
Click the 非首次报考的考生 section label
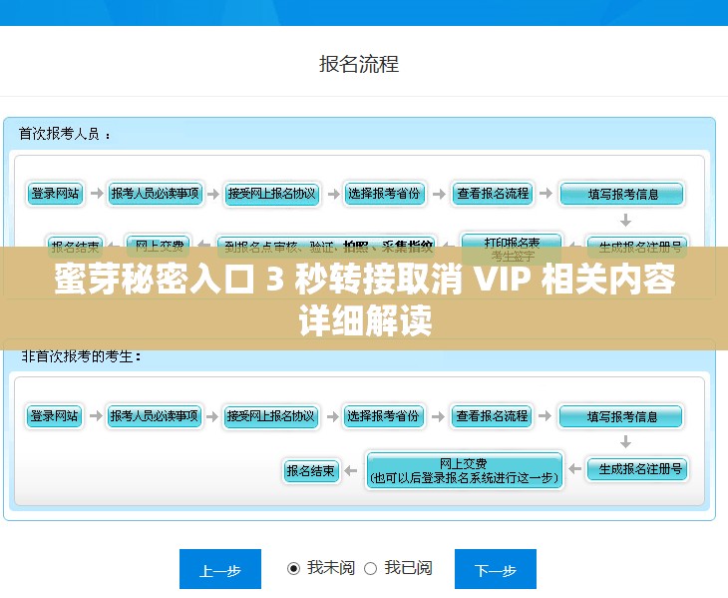81,356
